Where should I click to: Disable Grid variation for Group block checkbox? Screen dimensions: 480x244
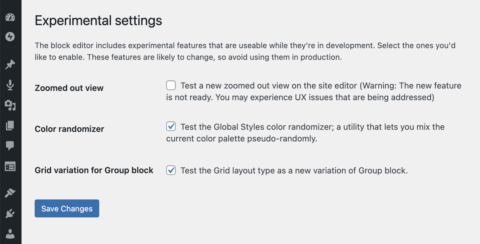[171, 170]
